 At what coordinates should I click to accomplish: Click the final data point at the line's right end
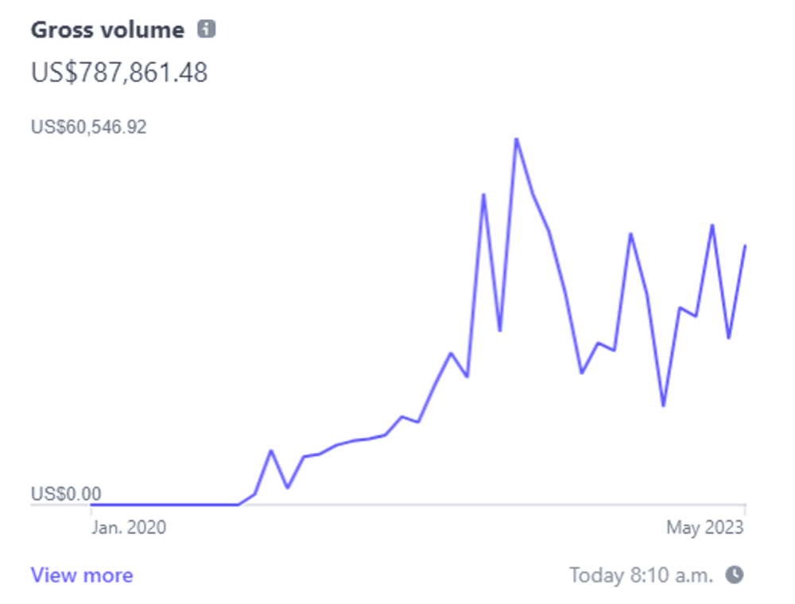click(x=745, y=246)
